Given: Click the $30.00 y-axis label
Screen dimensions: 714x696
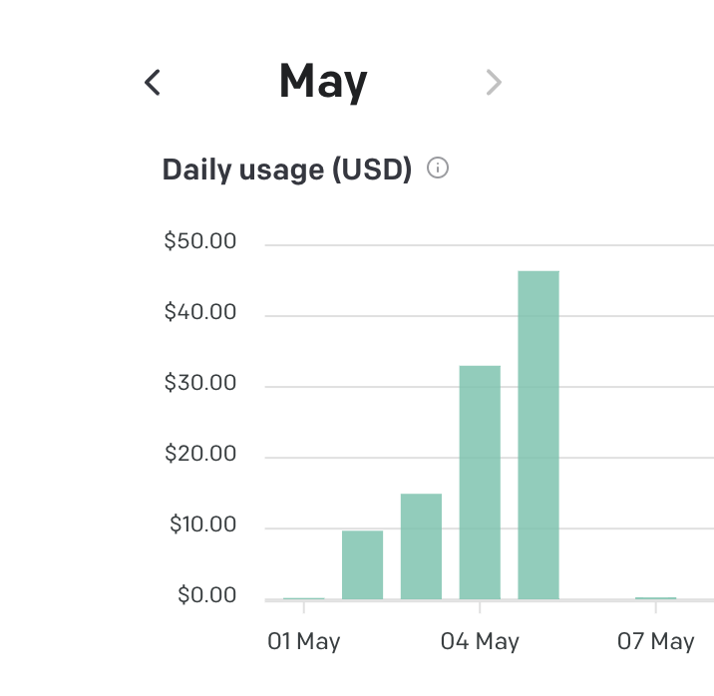Looking at the screenshot, I should (199, 382).
